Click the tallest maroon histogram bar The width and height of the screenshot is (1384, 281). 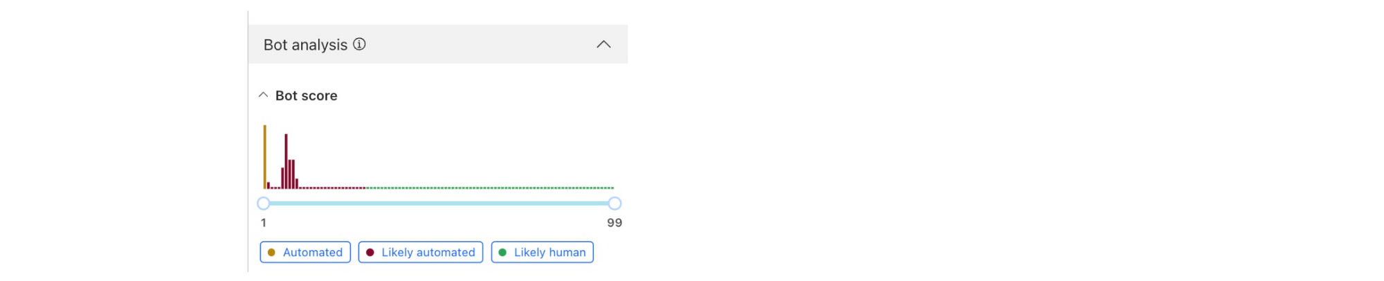point(286,161)
